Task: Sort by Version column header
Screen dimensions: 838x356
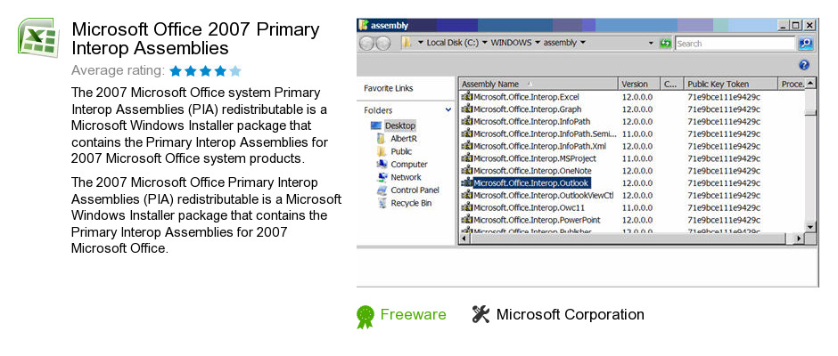Action: click(x=640, y=84)
